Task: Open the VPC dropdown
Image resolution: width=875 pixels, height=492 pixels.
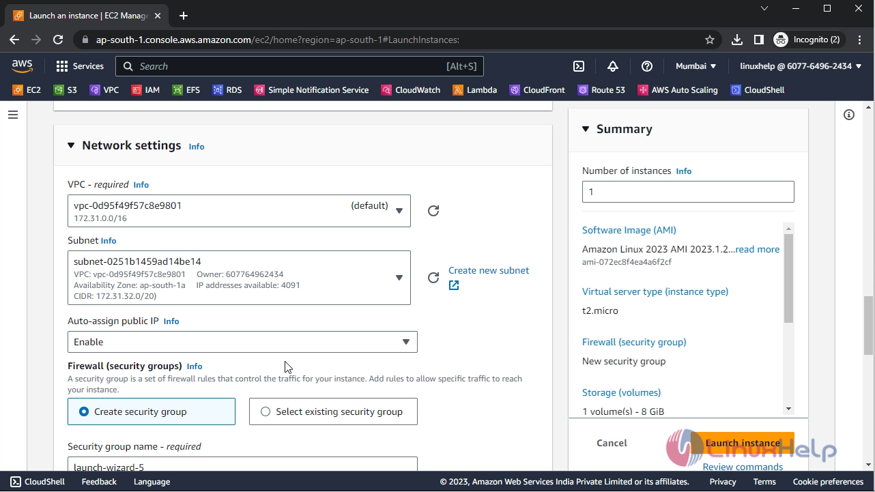Action: click(x=239, y=212)
